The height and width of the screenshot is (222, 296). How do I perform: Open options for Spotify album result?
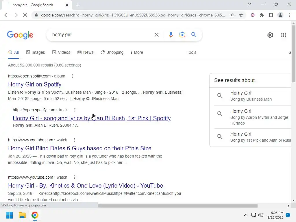point(72,76)
